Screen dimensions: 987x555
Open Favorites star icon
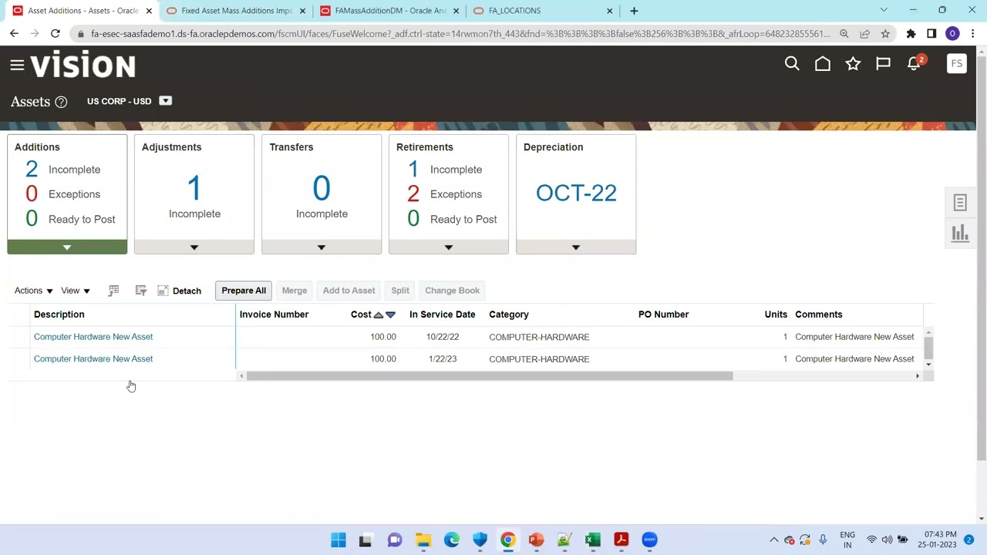click(853, 64)
